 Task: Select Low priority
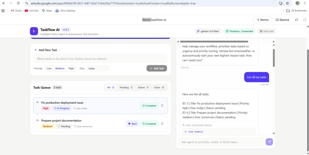tap(49, 69)
